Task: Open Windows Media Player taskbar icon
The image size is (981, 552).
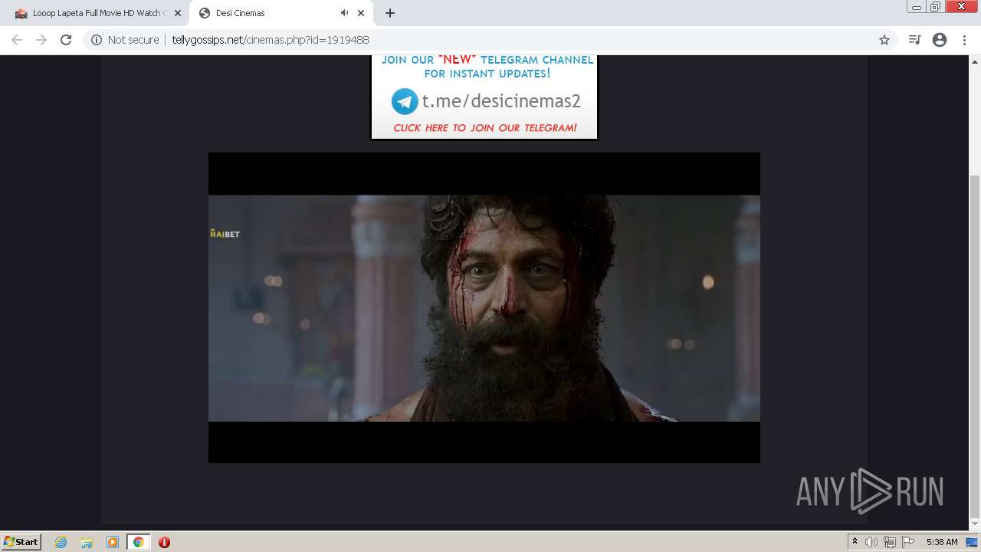Action: coord(113,542)
